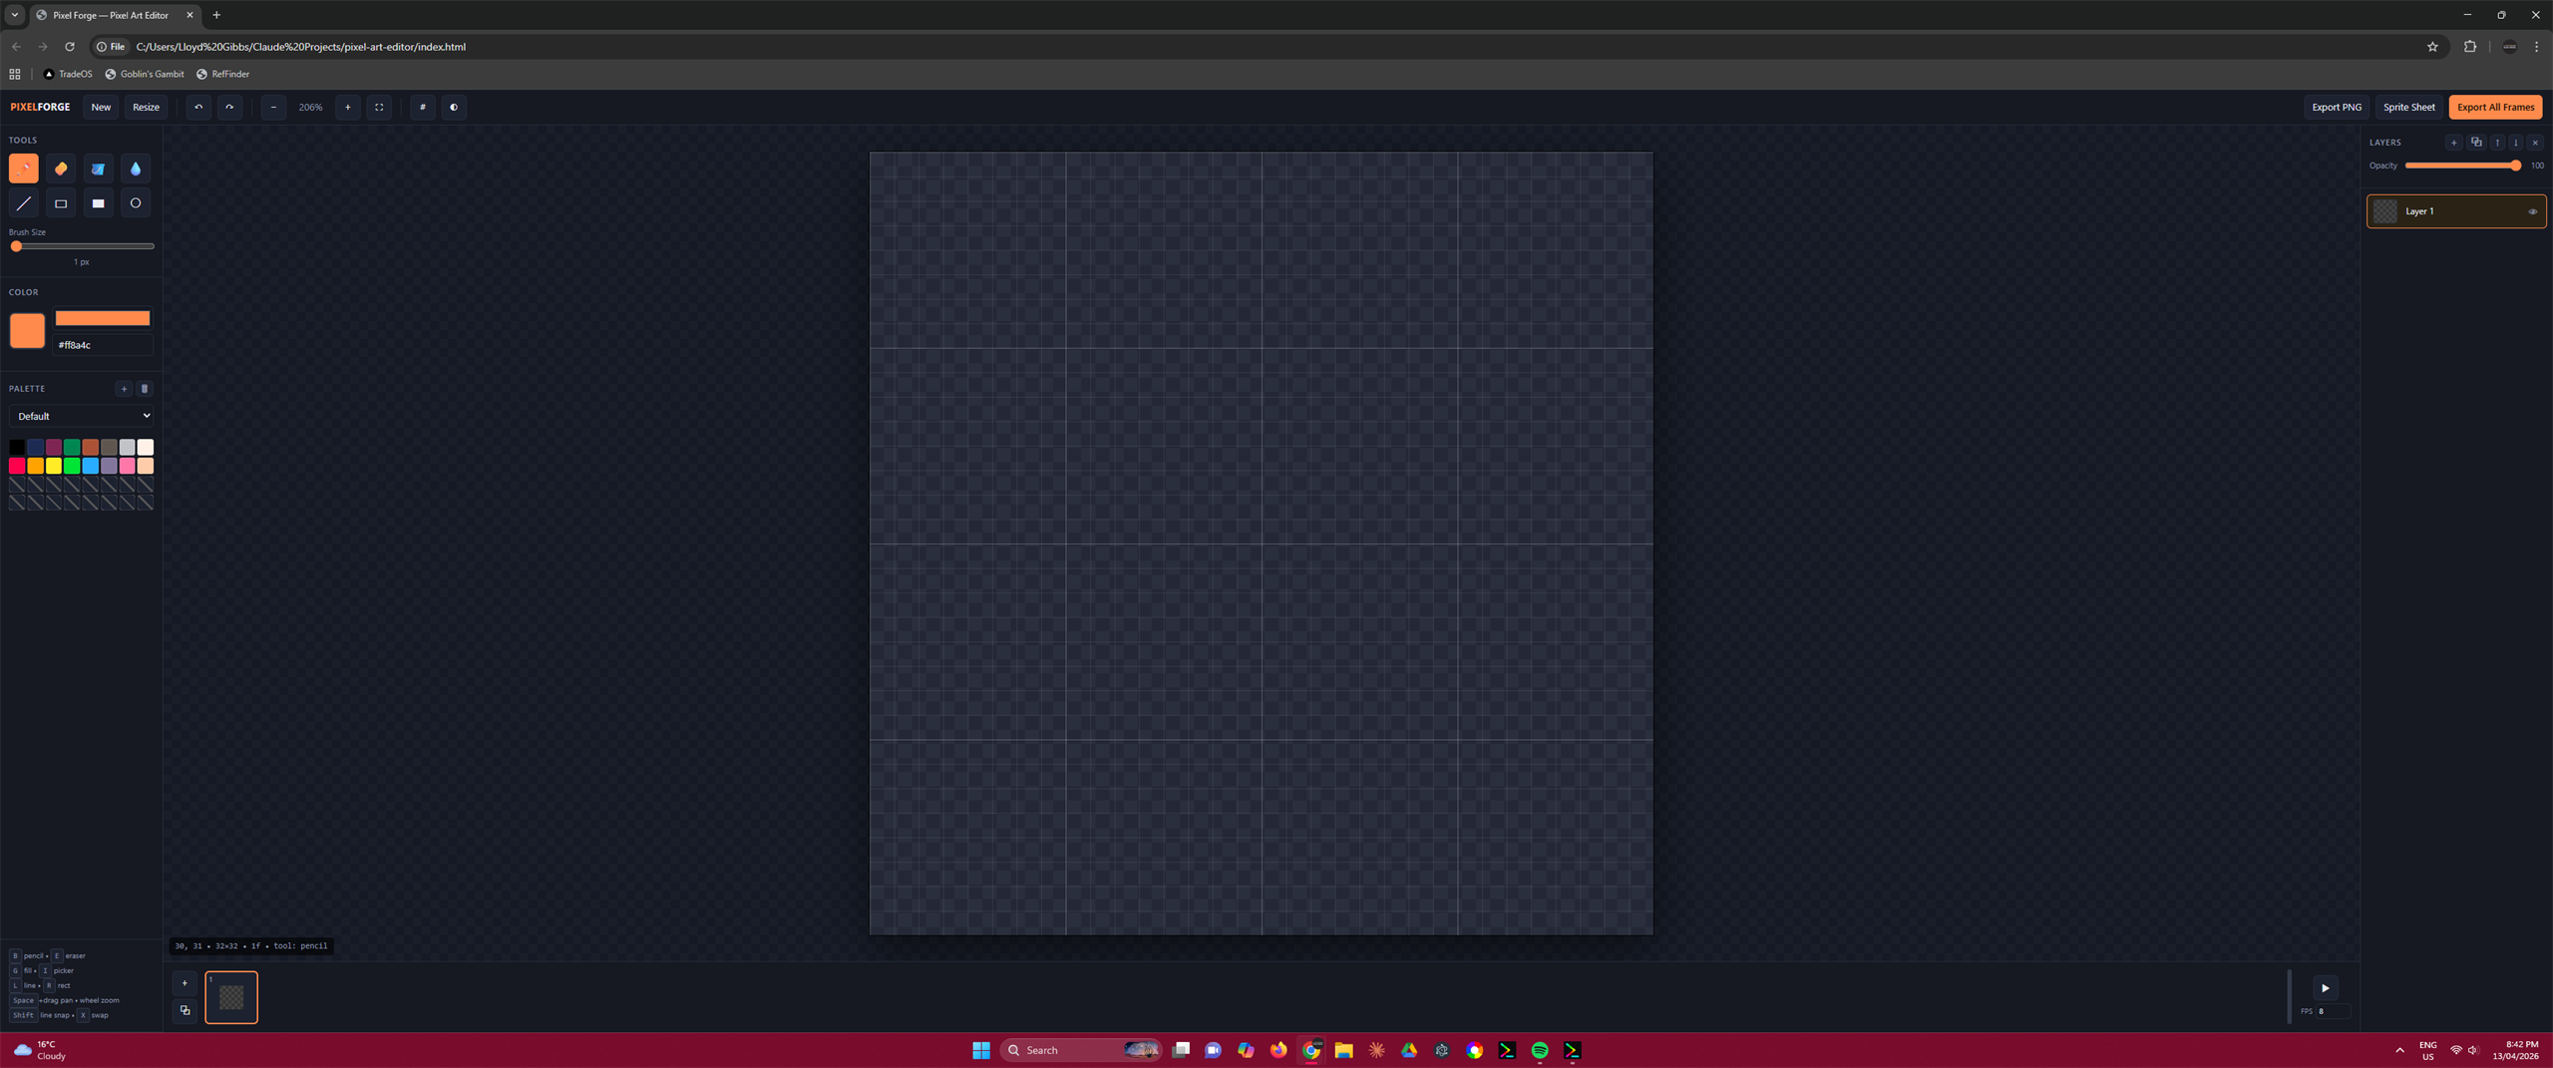The height and width of the screenshot is (1068, 2553).
Task: Fit canvas to screen
Action: click(379, 107)
